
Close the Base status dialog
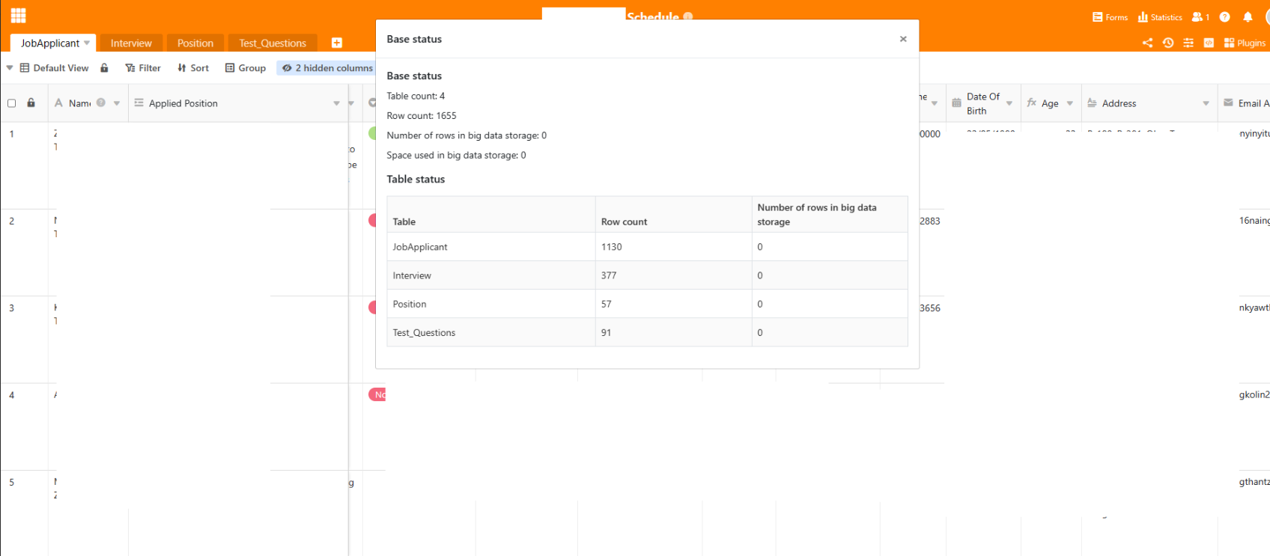click(903, 39)
